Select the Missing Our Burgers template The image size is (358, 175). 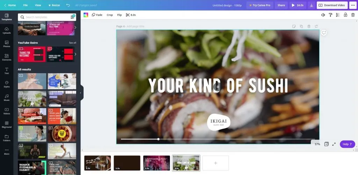(32, 116)
